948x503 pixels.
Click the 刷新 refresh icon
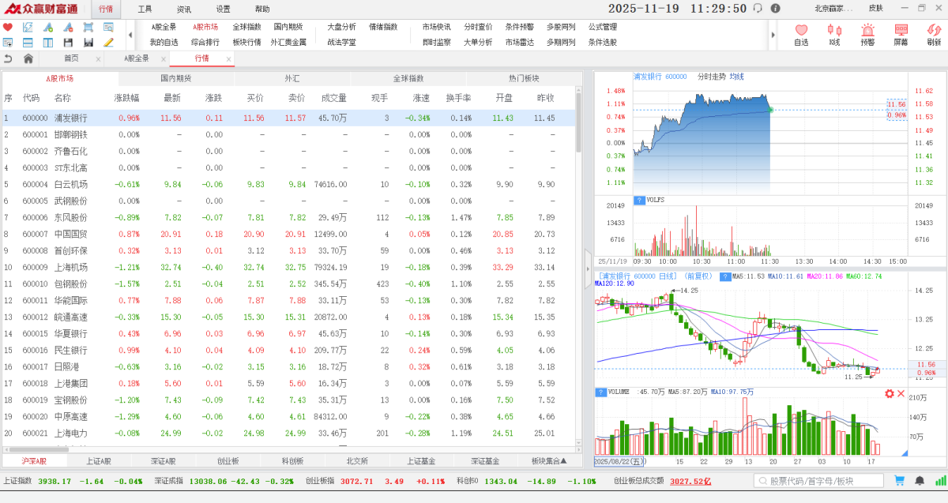[934, 34]
